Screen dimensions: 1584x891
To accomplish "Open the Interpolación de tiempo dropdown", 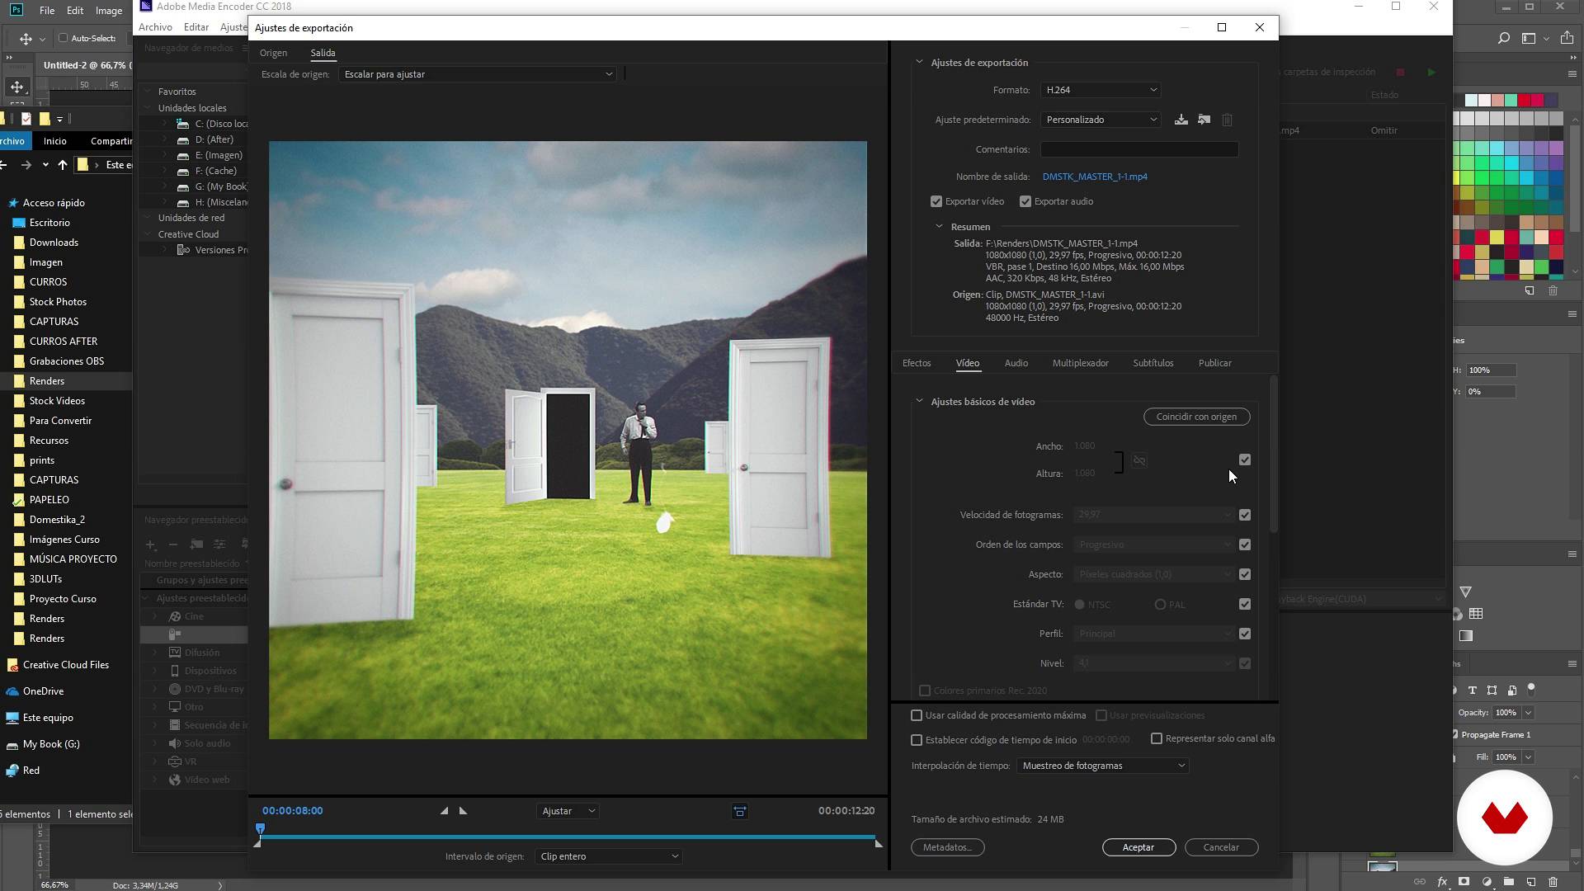I will tap(1103, 765).
